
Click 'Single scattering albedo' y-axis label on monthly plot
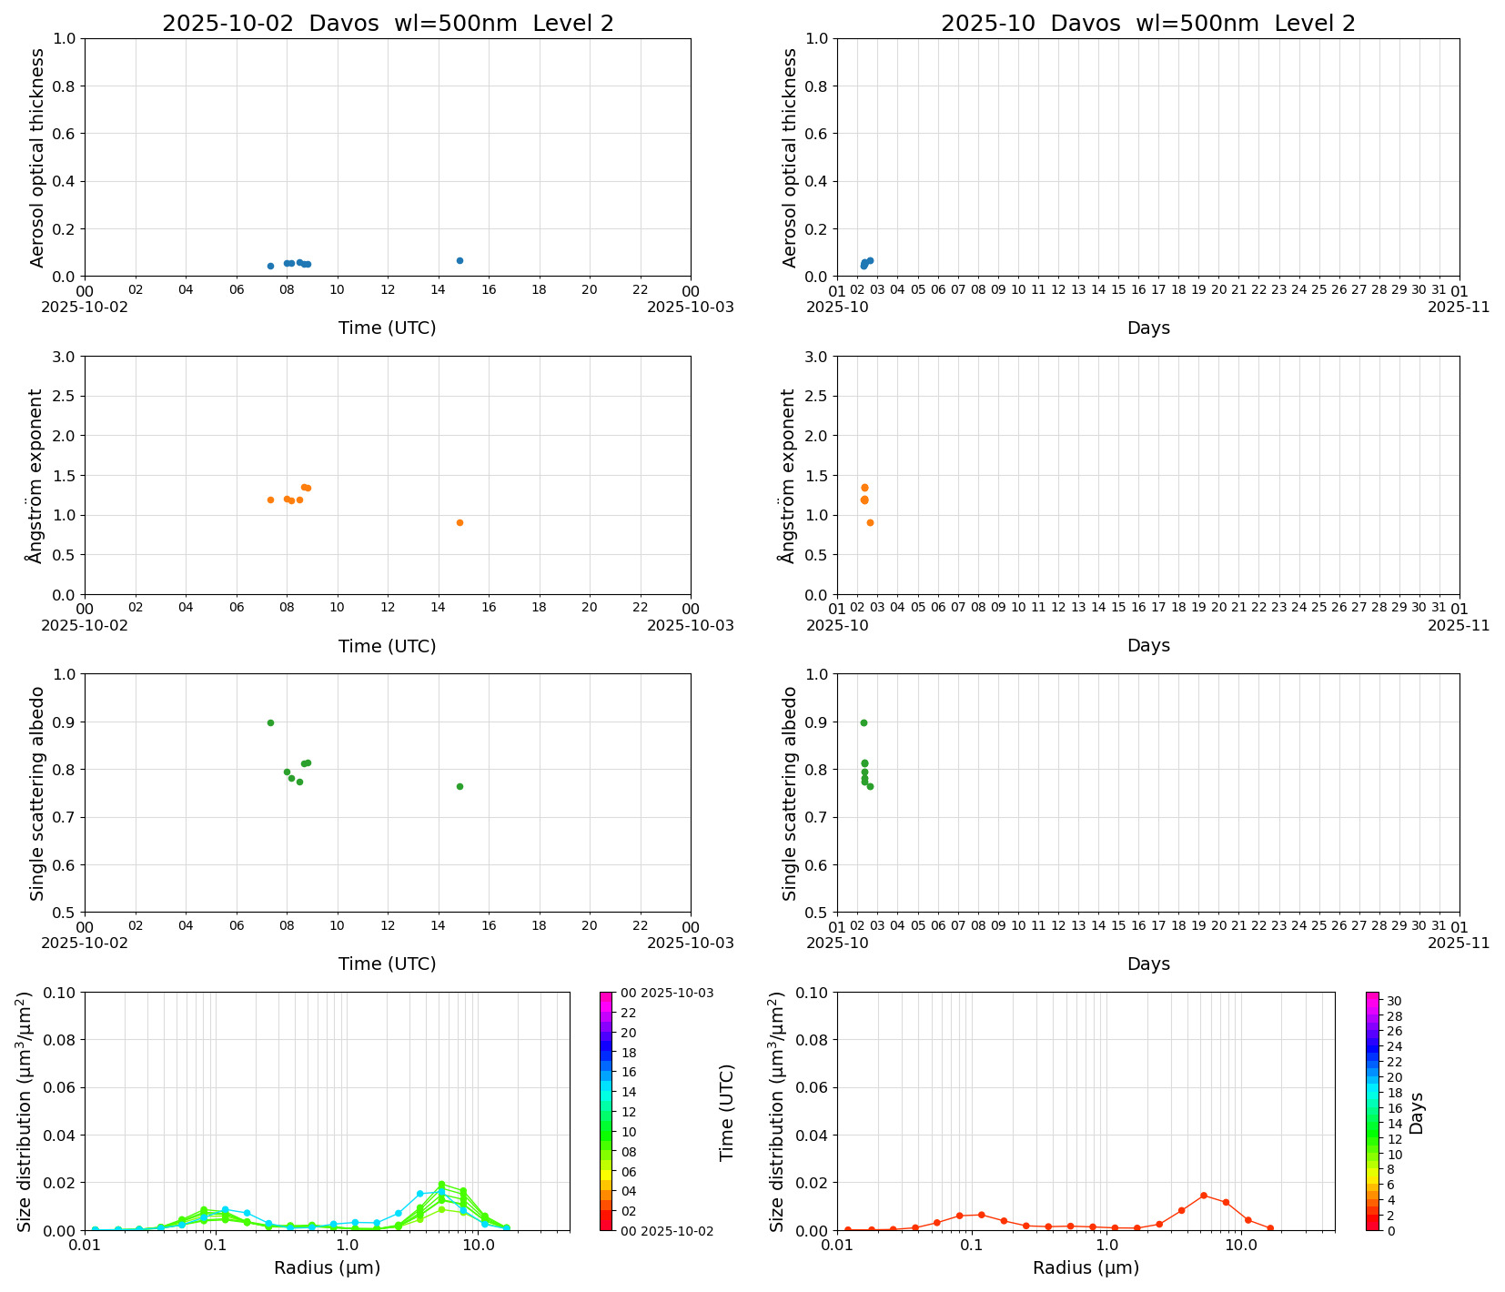point(790,793)
